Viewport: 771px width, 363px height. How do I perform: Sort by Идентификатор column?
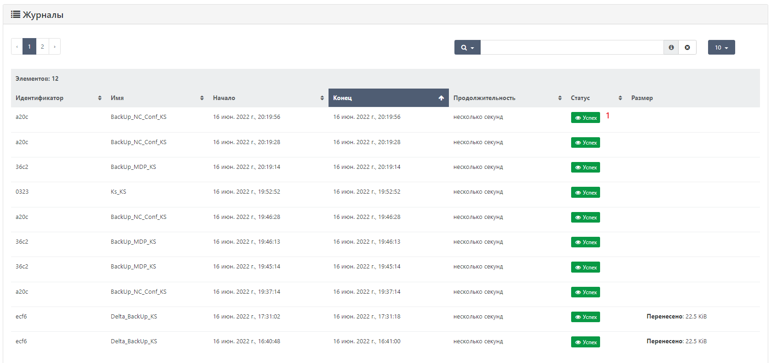point(58,98)
